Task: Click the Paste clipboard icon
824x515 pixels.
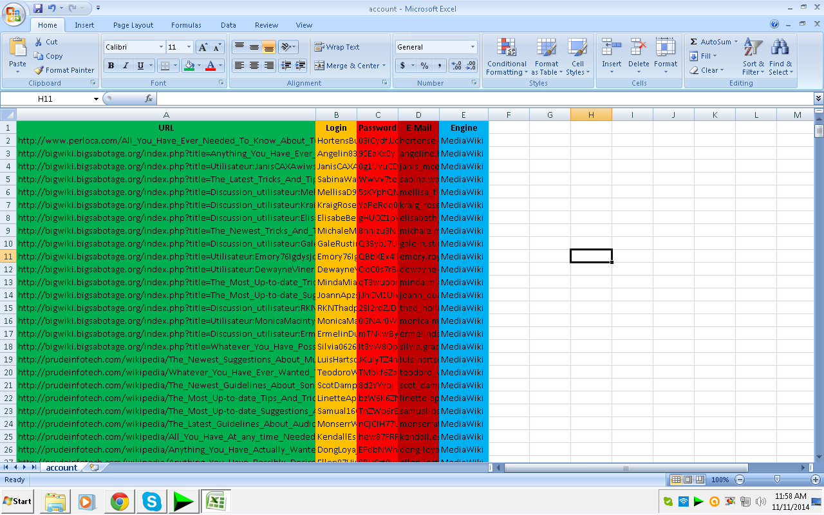Action: (x=17, y=47)
